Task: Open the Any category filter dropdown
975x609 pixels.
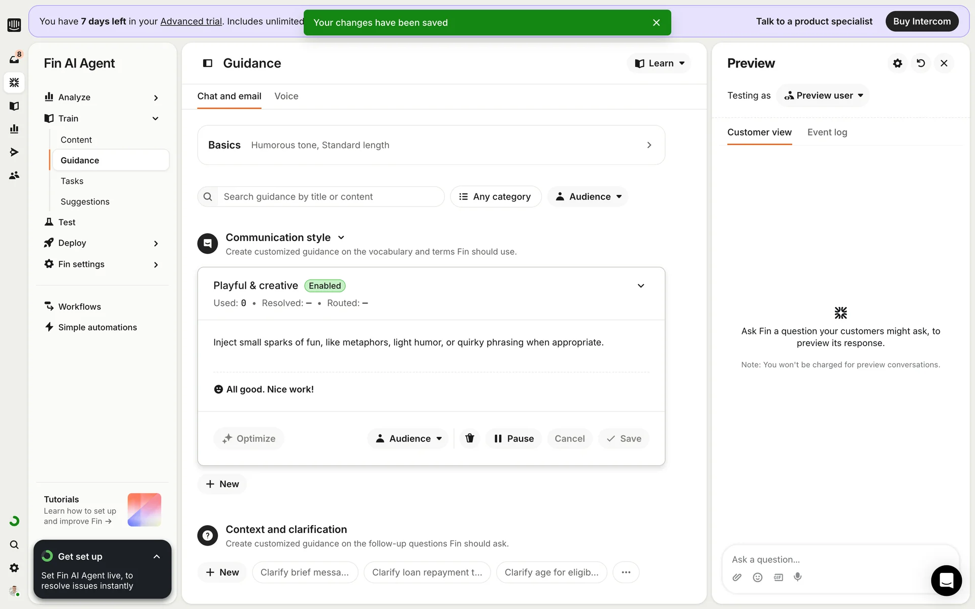Action: tap(495, 196)
